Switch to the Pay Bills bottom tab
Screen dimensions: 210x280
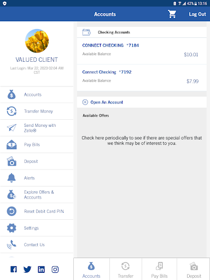coord(159,270)
